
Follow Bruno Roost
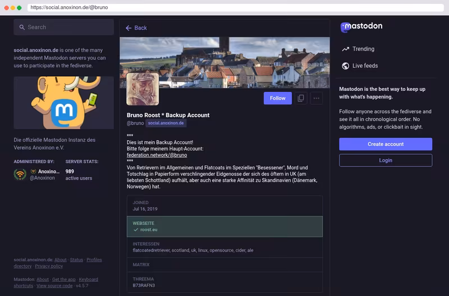tap(277, 98)
